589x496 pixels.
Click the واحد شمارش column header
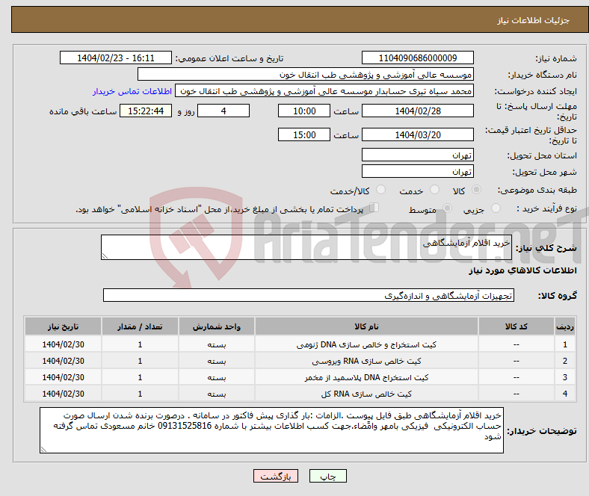point(217,326)
